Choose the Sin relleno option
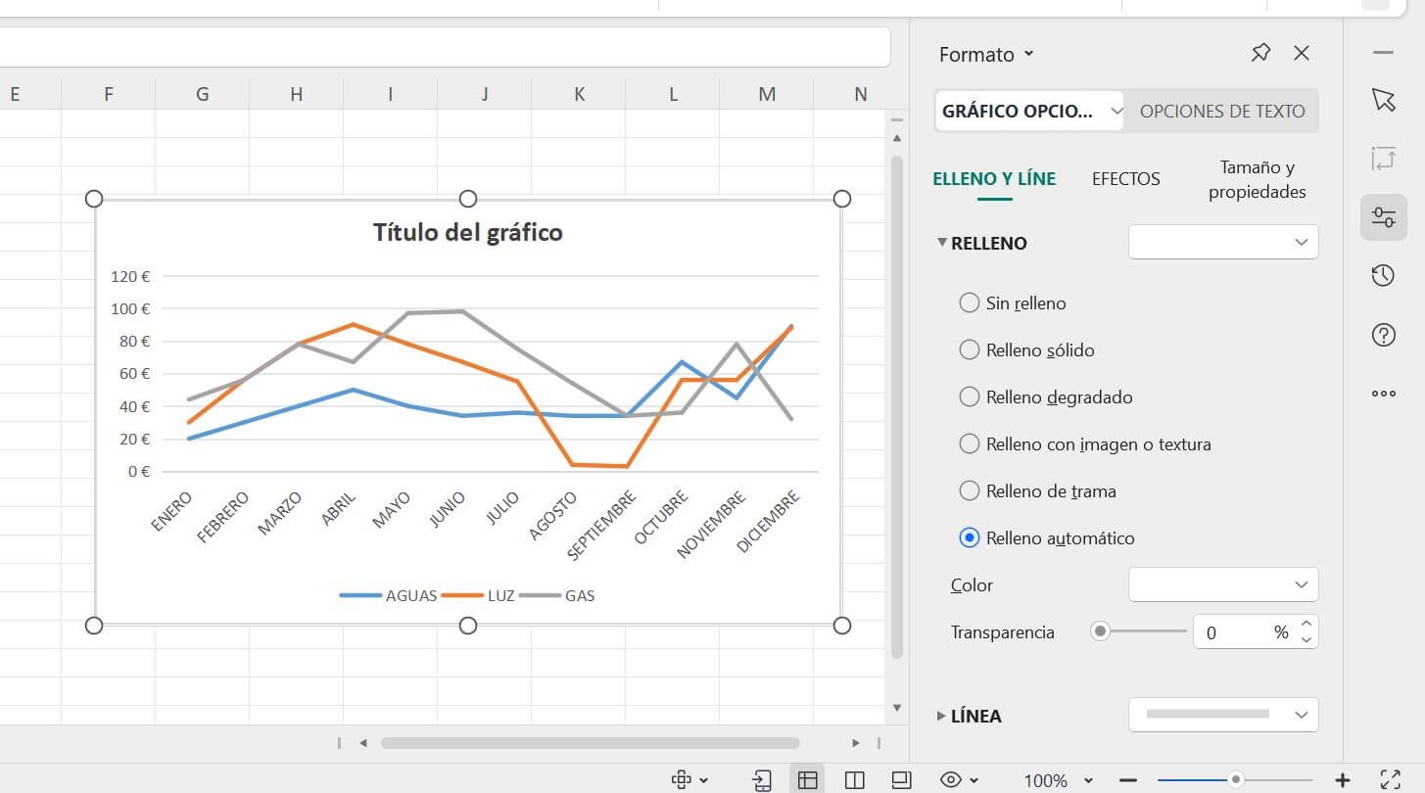The height and width of the screenshot is (793, 1425). pos(970,303)
